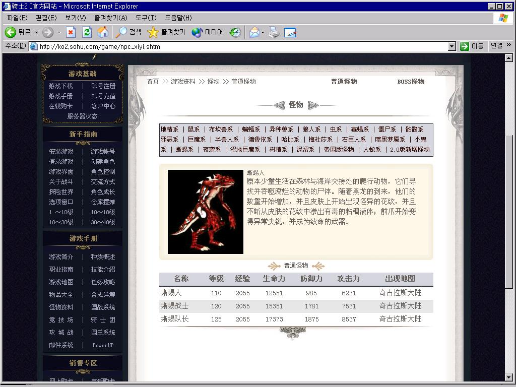516x387 pixels.
Task: Click the vertical scrollbar up arrow
Action: click(509, 58)
